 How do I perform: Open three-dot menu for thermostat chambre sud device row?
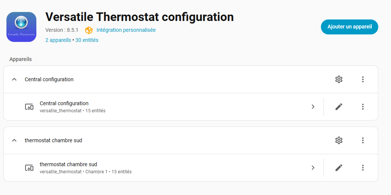(363, 168)
